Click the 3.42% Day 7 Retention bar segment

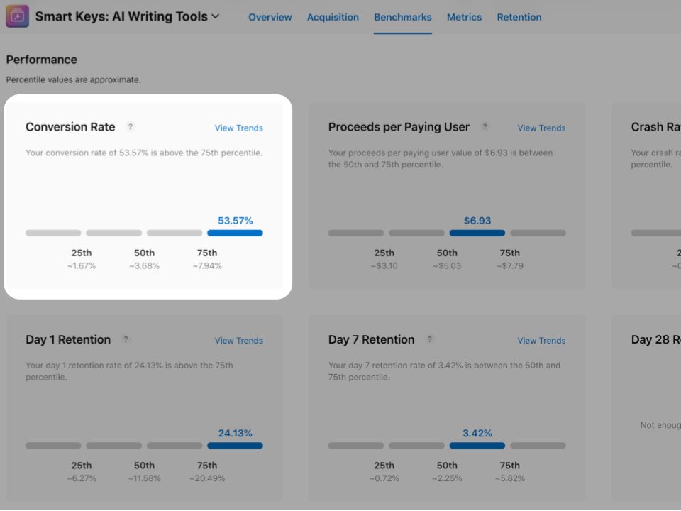(x=477, y=446)
